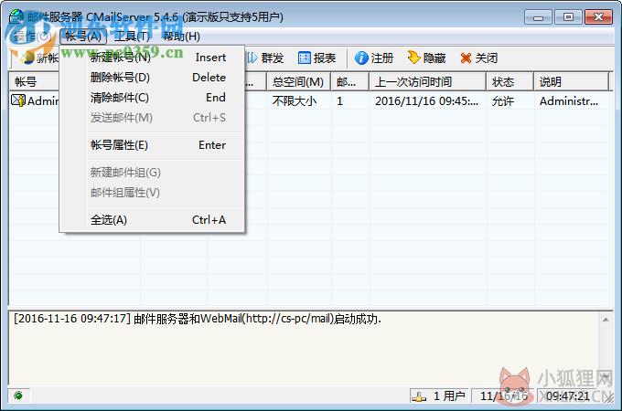This screenshot has width=622, height=411.
Task: Click the 报表 report icon
Action: click(x=305, y=58)
